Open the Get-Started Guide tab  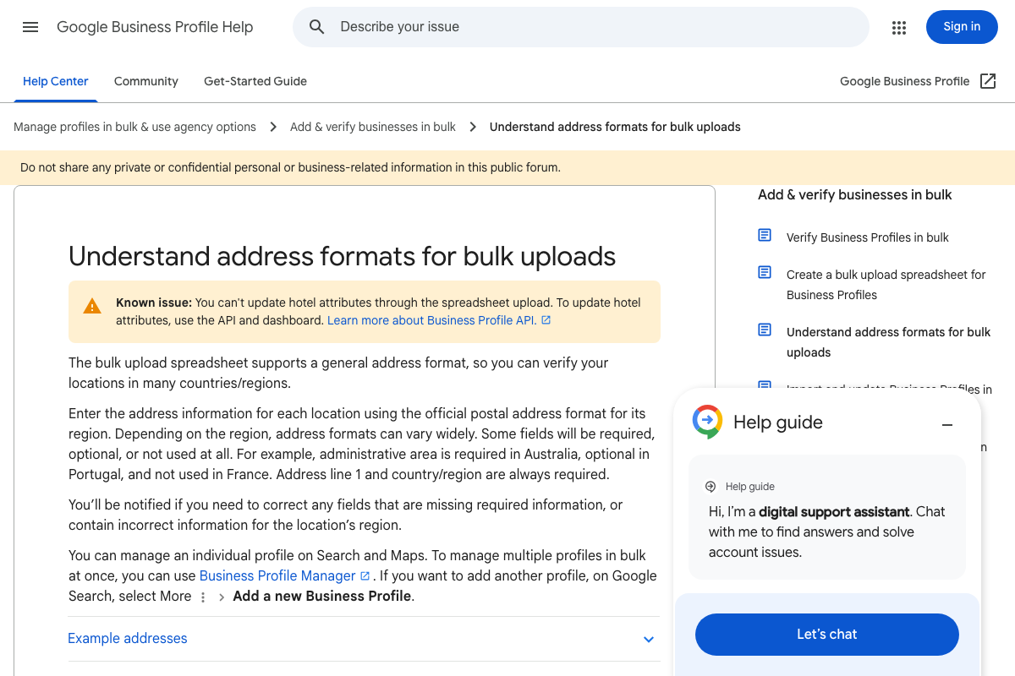coord(255,81)
